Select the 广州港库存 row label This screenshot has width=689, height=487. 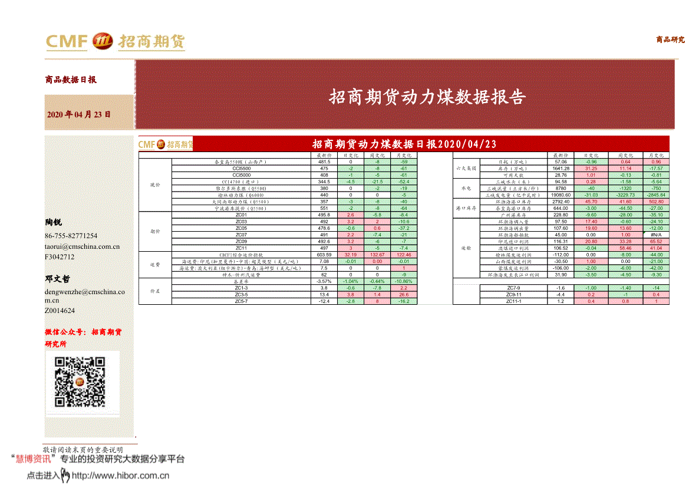pyautogui.click(x=513, y=215)
